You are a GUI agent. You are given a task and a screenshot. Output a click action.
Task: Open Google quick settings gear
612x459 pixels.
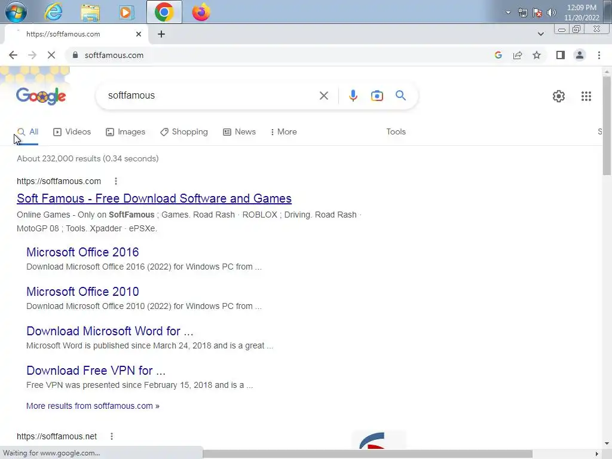point(559,96)
